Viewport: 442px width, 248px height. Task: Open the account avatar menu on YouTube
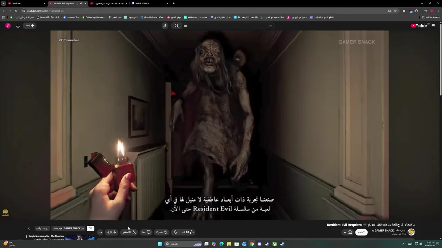pos(8,25)
